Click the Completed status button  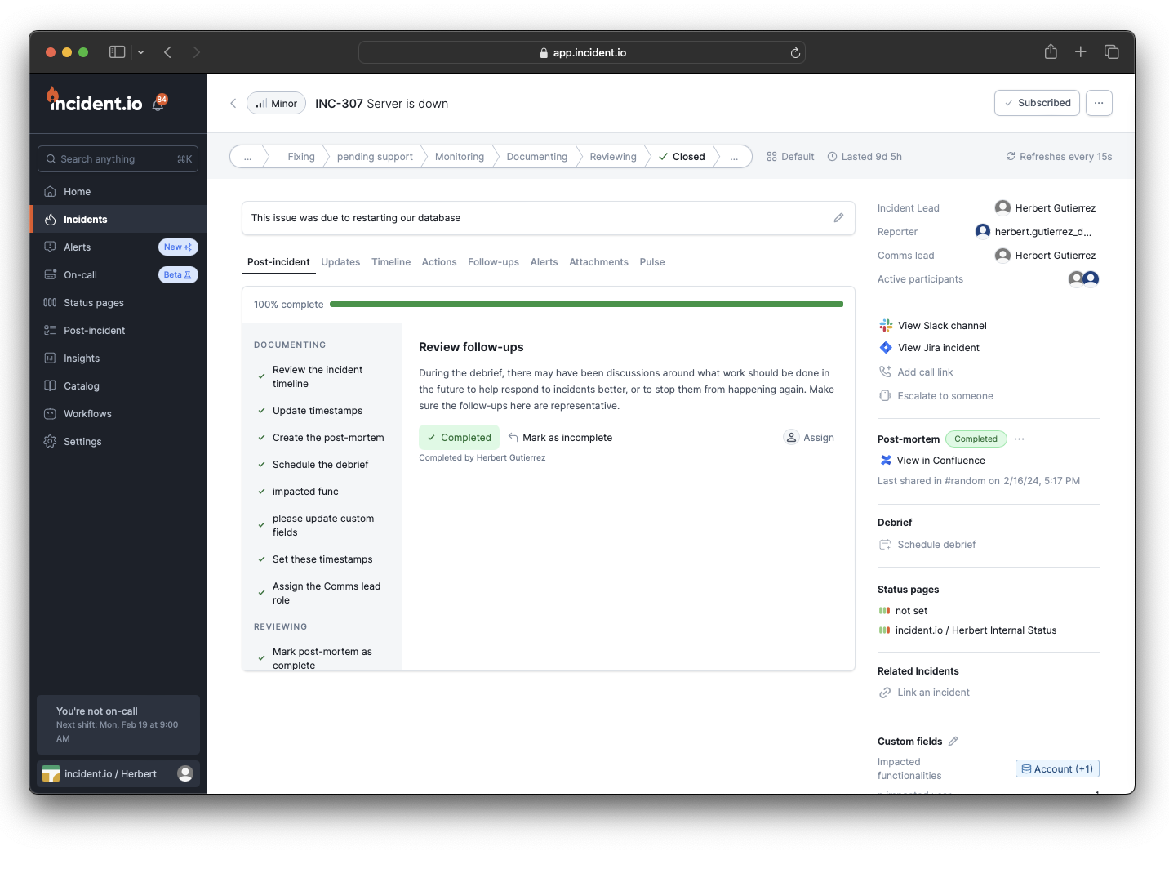(459, 438)
